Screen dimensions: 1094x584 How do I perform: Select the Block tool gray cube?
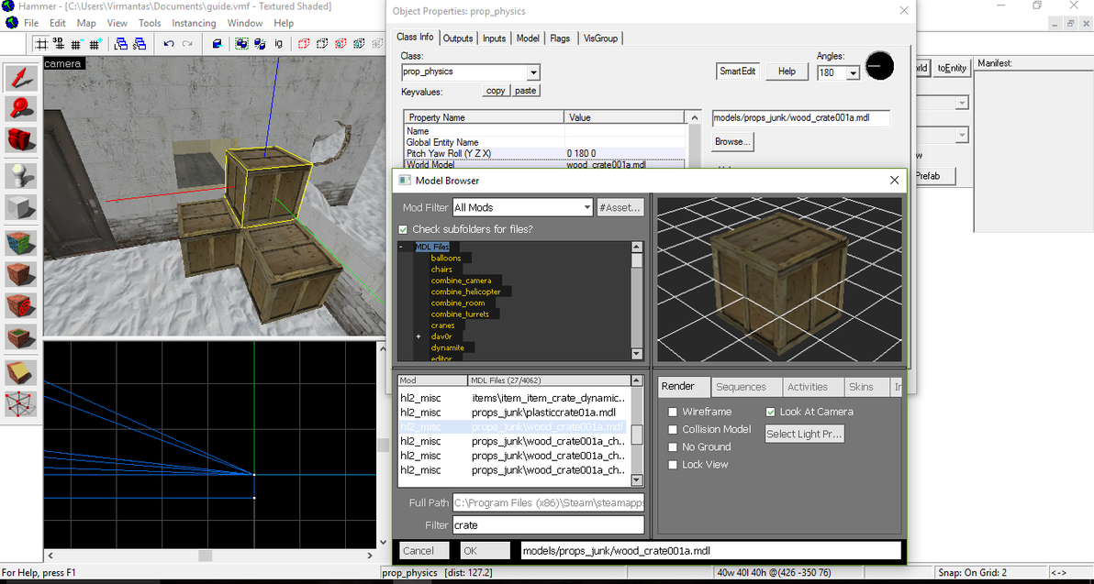point(21,207)
